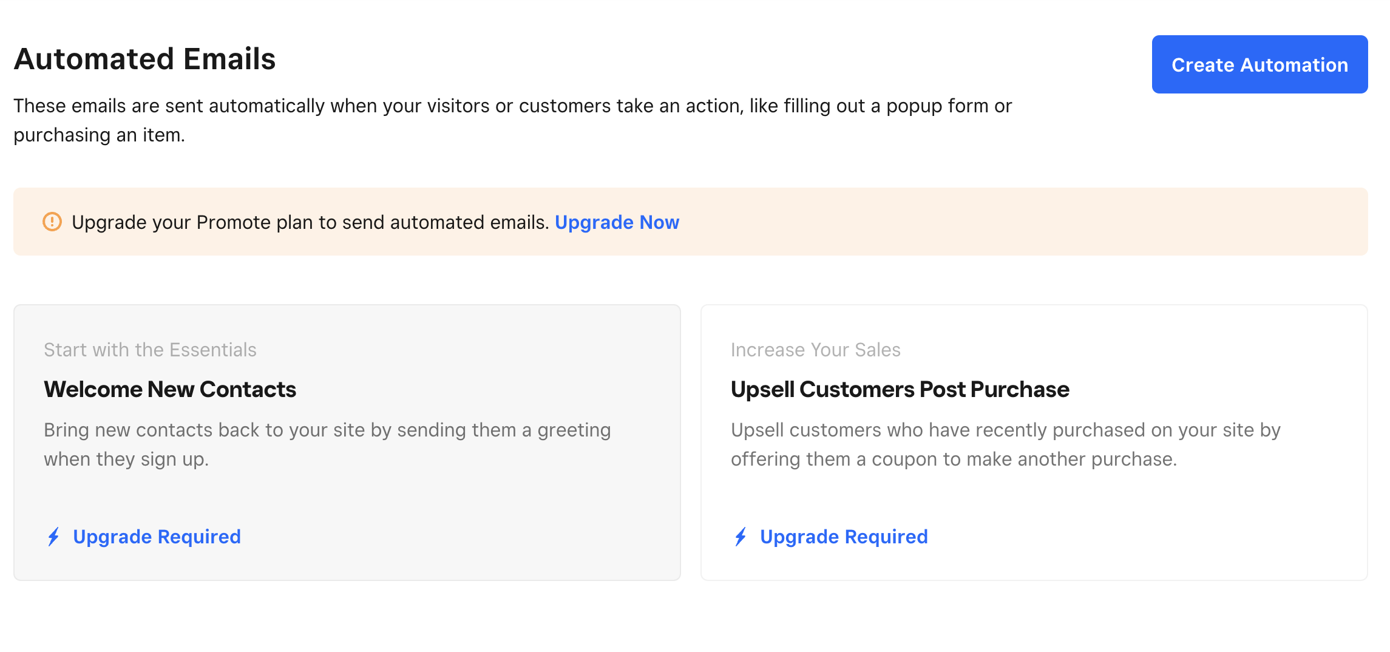Click the description offering a coupon for another purchase

pos(1006,444)
